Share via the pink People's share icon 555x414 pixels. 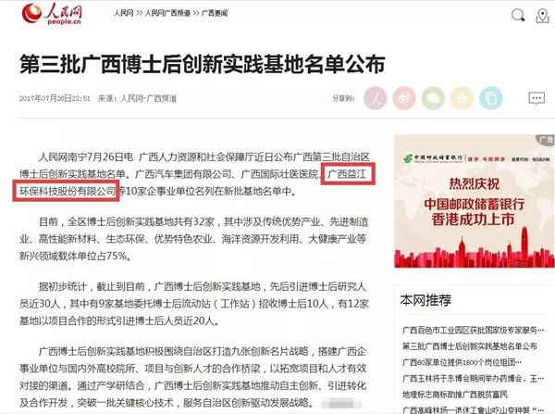pyautogui.click(x=375, y=98)
